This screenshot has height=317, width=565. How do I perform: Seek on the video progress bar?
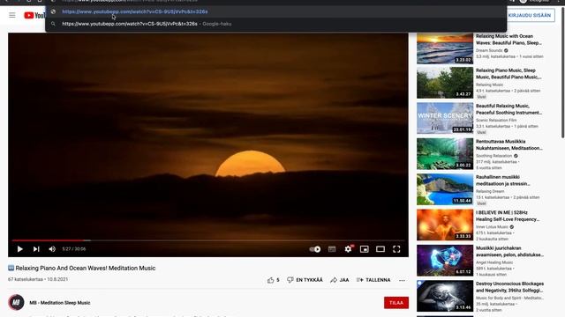208,240
